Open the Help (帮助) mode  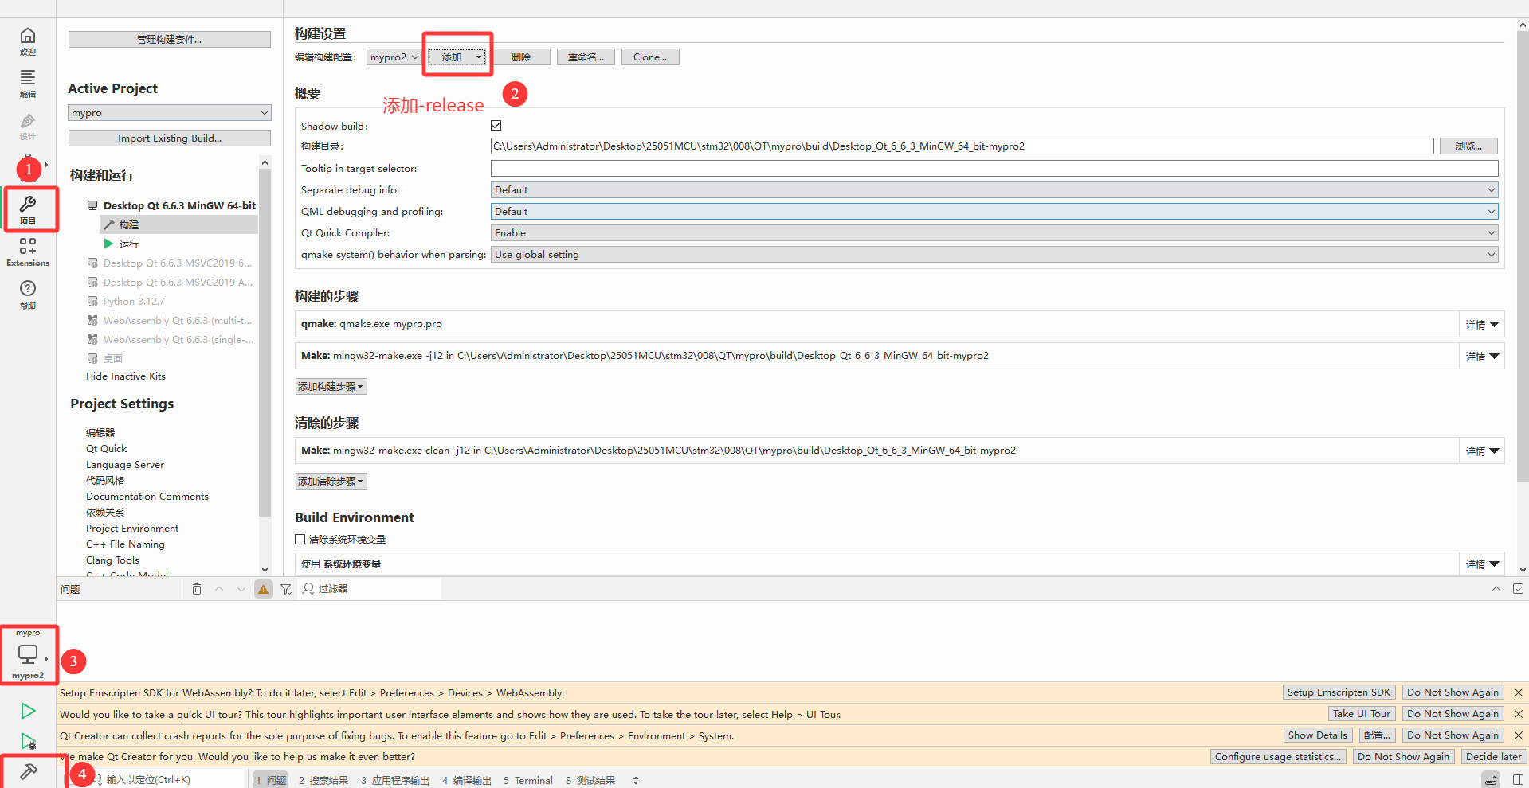pyautogui.click(x=28, y=294)
